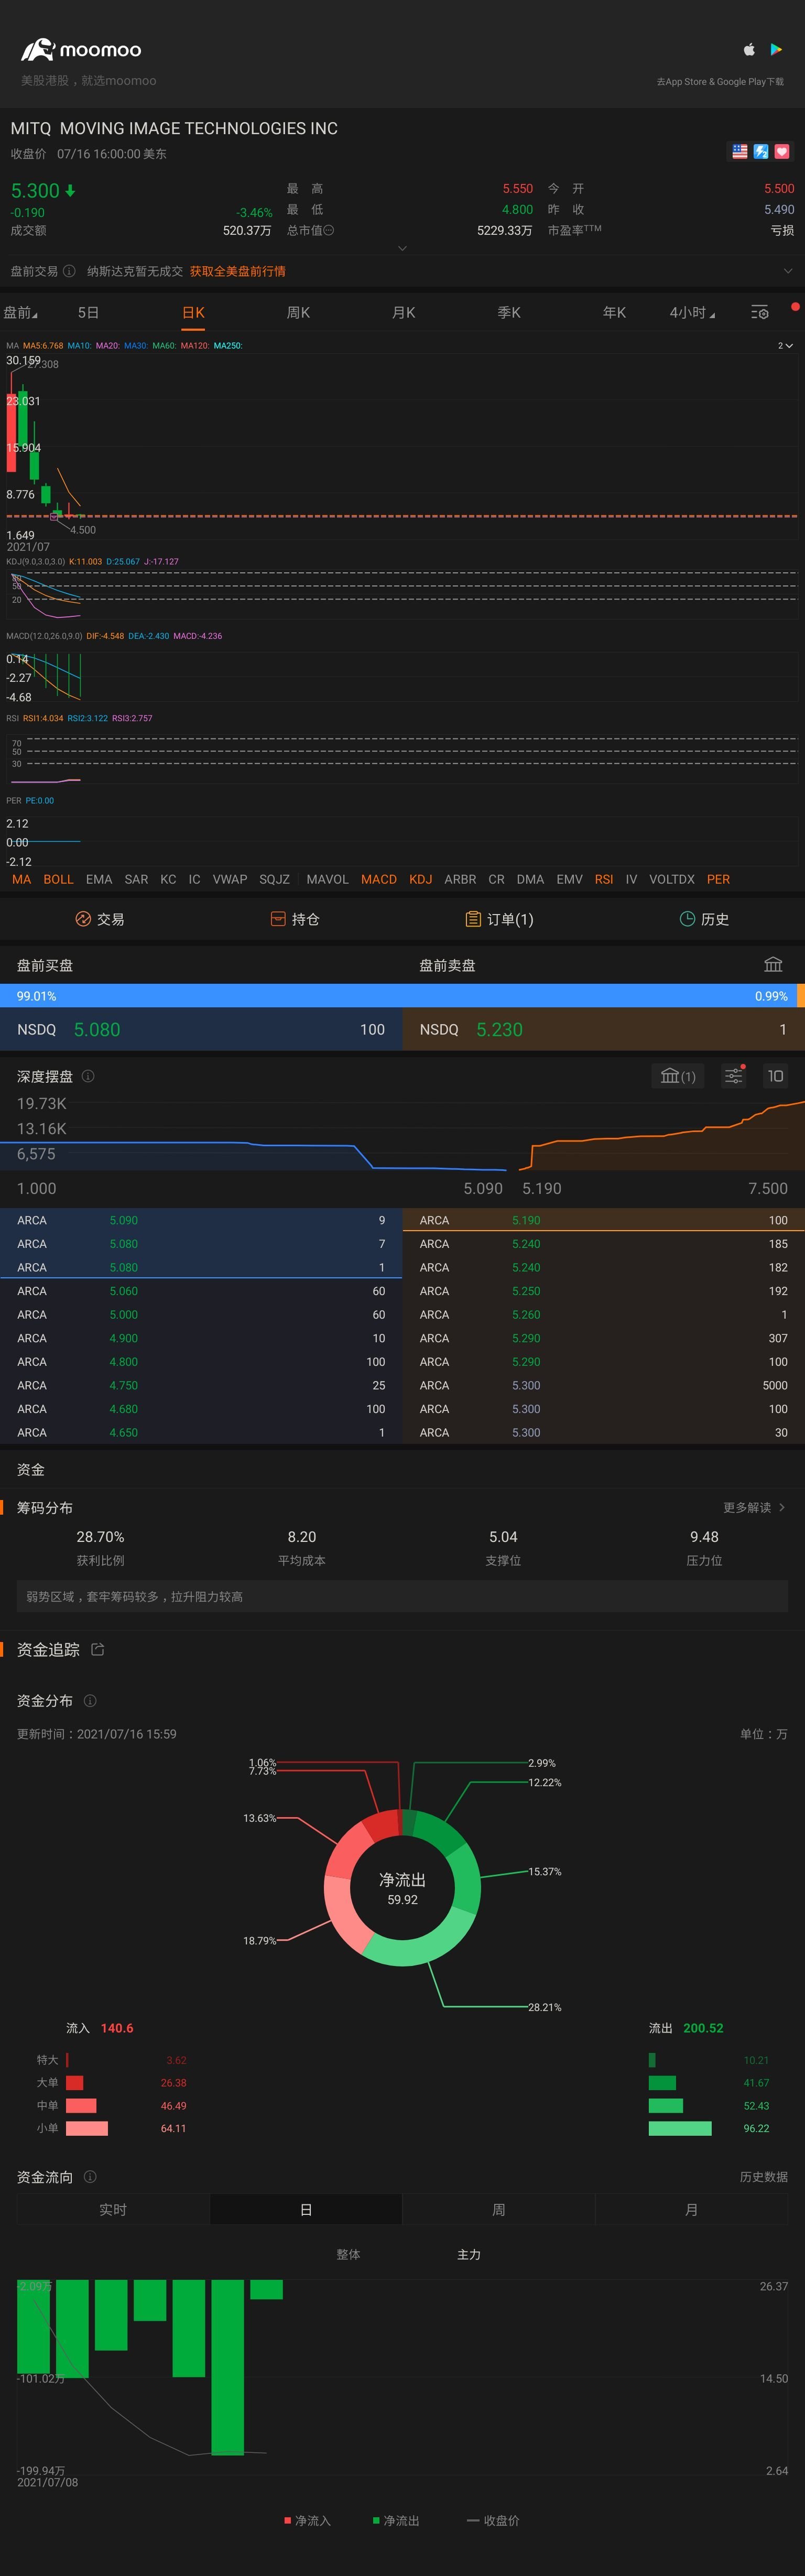Screen dimensions: 805x2576
Task: Click the orange 0.99% ask ratio bar
Action: [801, 995]
